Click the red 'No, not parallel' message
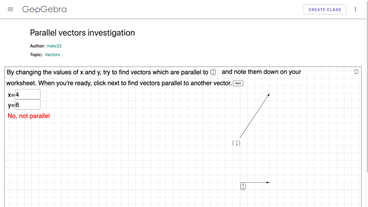Image resolution: width=368 pixels, height=207 pixels. coord(29,116)
